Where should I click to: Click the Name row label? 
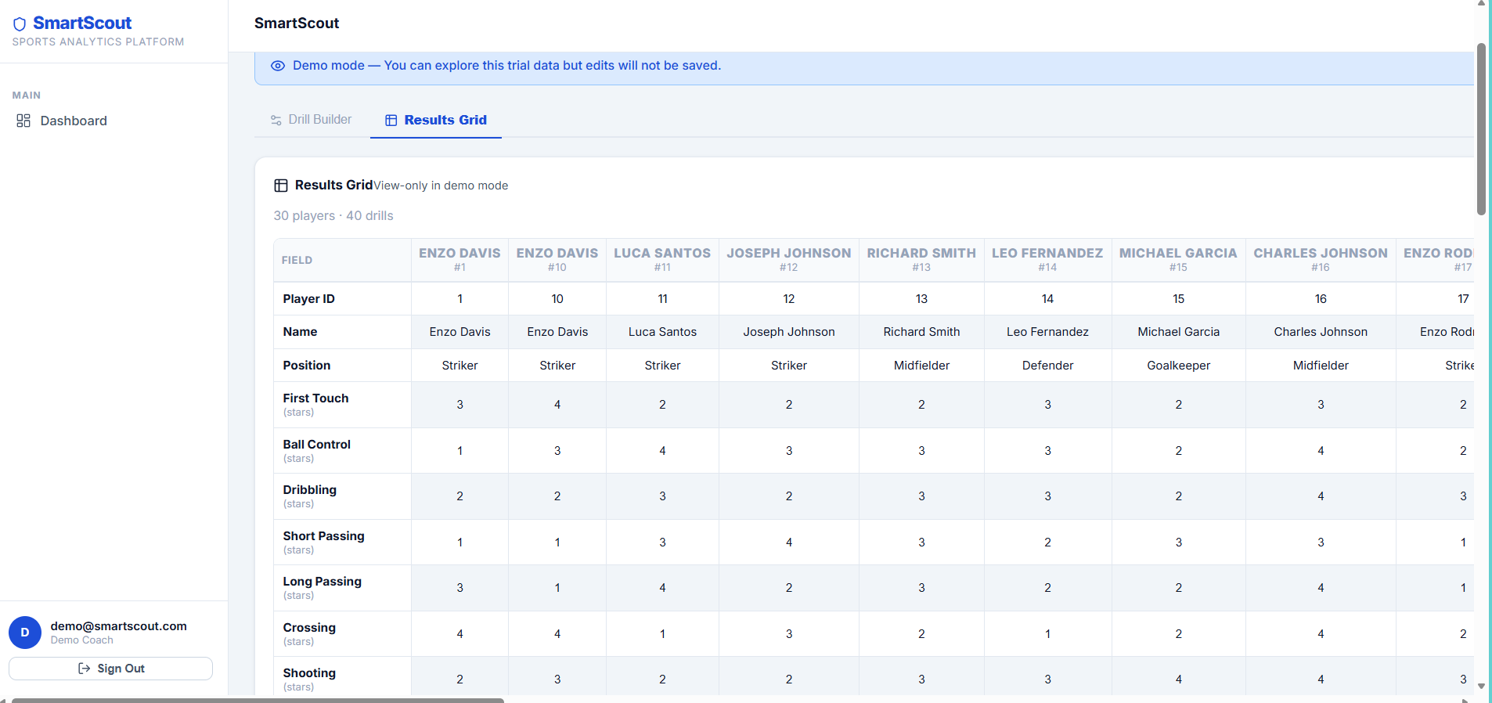(x=301, y=332)
